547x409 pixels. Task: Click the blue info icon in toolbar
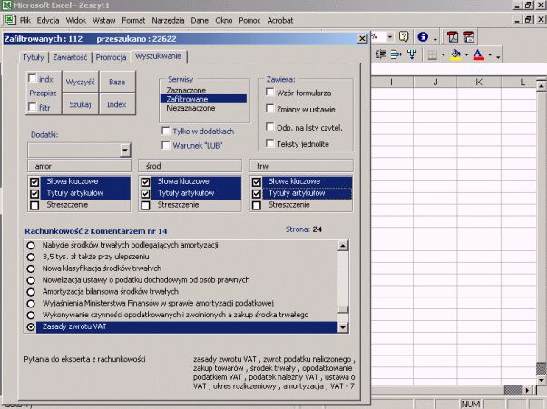click(423, 37)
